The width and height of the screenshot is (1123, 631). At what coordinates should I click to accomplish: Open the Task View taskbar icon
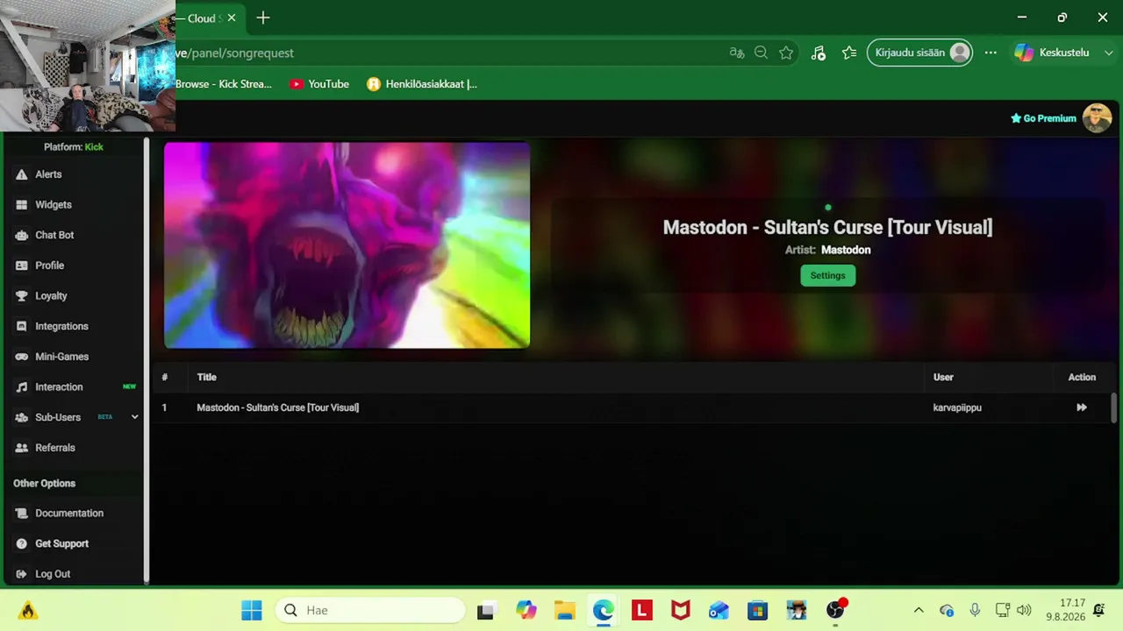point(485,610)
